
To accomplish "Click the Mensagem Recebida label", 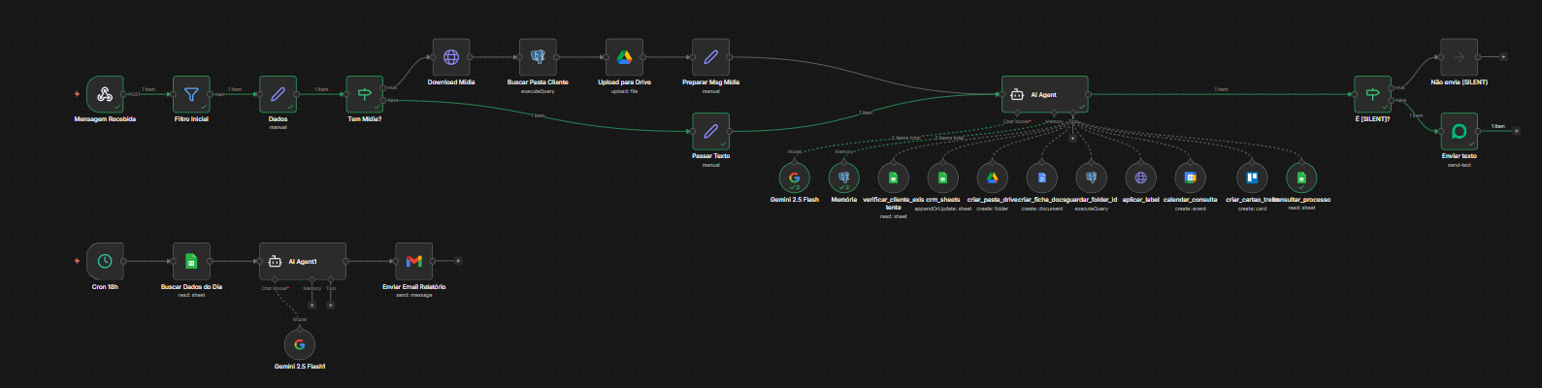I will (x=105, y=119).
